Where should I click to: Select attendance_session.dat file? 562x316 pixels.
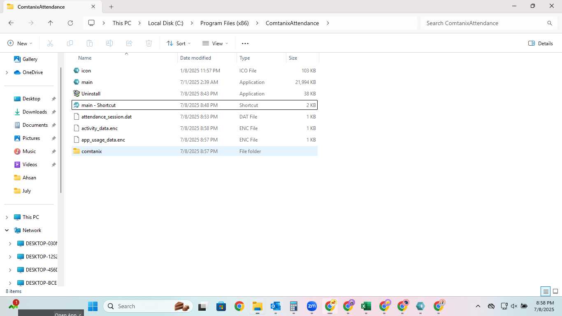195,117
